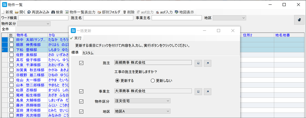Screen dimensions: 306x118
Task: Click the AnyONE logo in the 一括更新 title bar
Action: pyautogui.click(x=73, y=31)
